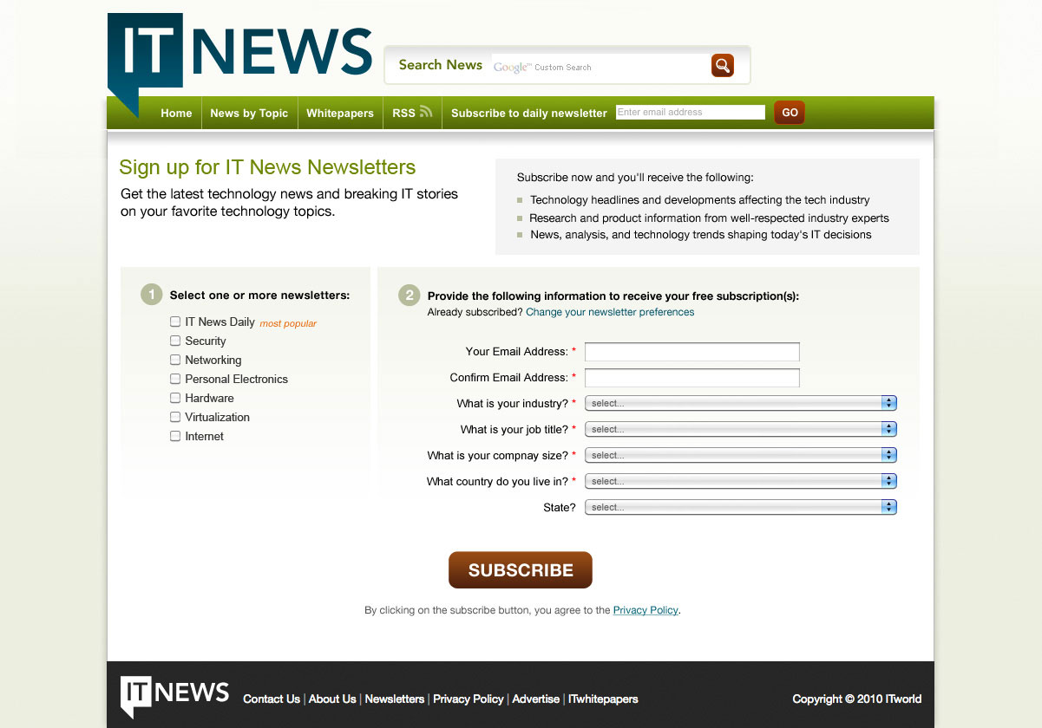Open News by Topic menu item
1042x728 pixels.
pyautogui.click(x=249, y=113)
